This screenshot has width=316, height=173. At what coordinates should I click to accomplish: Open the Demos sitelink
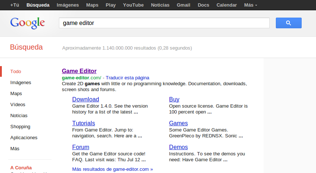(x=178, y=147)
